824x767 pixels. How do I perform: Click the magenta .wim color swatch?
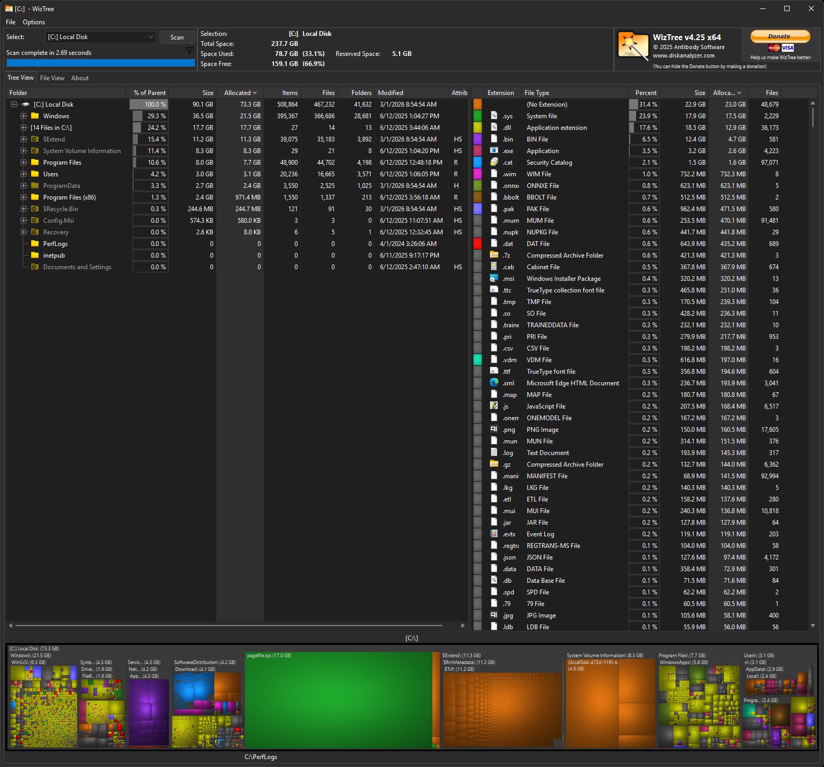point(478,174)
